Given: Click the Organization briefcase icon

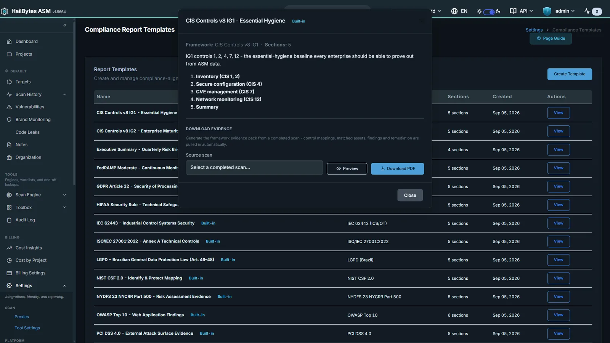Looking at the screenshot, I should 9,157.
